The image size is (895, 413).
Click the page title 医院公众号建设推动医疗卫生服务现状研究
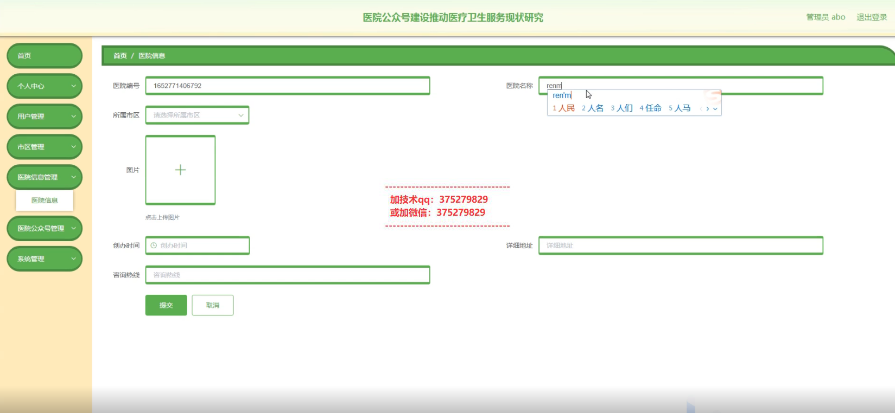(453, 17)
